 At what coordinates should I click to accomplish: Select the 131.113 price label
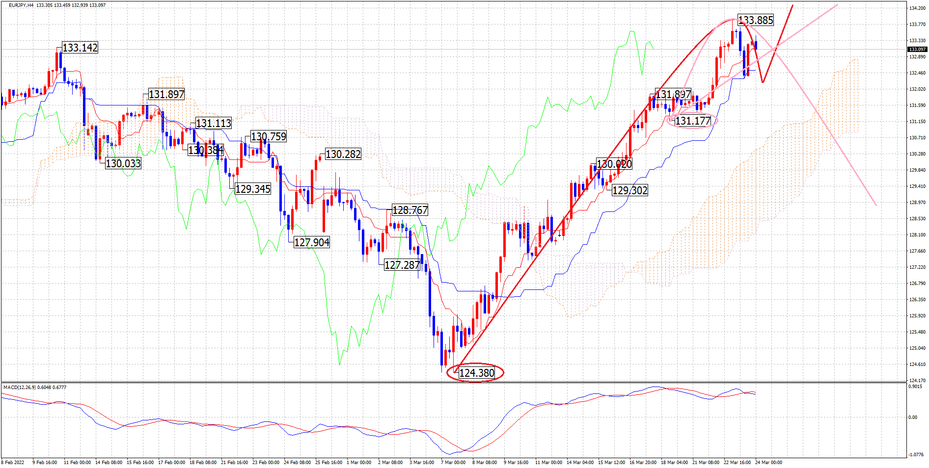[x=214, y=123]
